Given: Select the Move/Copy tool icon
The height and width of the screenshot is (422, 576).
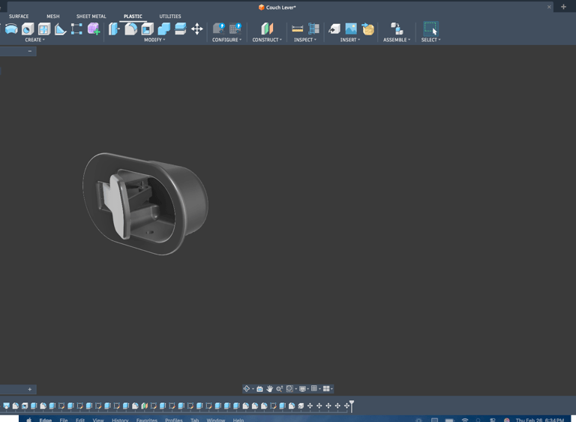Looking at the screenshot, I should (197, 29).
